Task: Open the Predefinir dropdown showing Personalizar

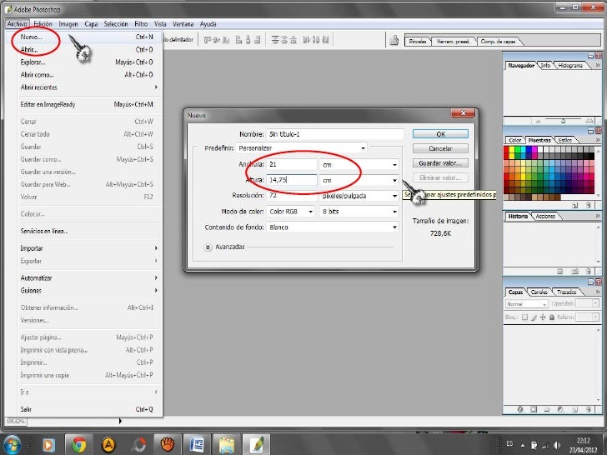Action: 302,148
